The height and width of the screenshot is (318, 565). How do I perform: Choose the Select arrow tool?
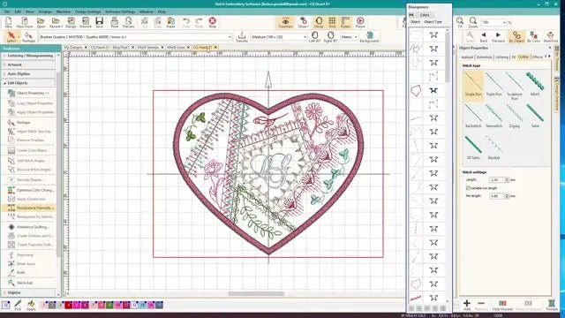tap(11, 36)
